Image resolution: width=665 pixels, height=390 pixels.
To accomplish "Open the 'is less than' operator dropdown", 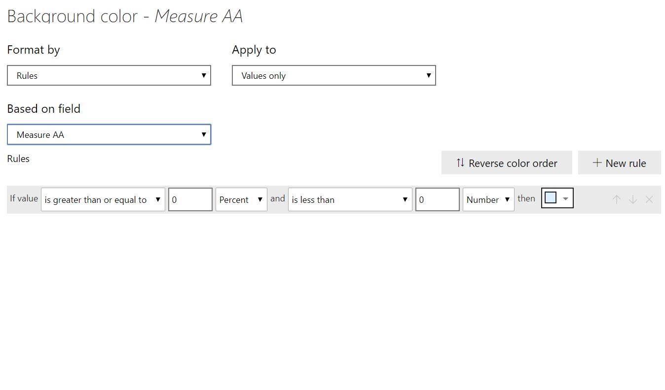I will pos(350,199).
